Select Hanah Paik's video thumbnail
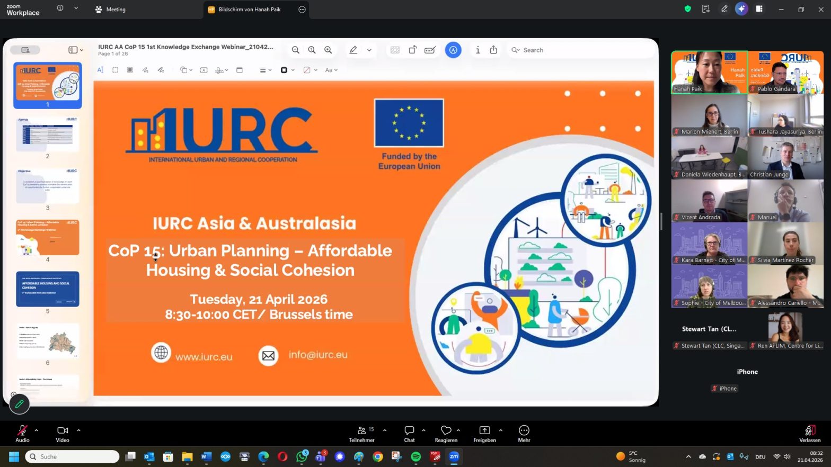Screen dimensions: 831x467 click(x=709, y=73)
